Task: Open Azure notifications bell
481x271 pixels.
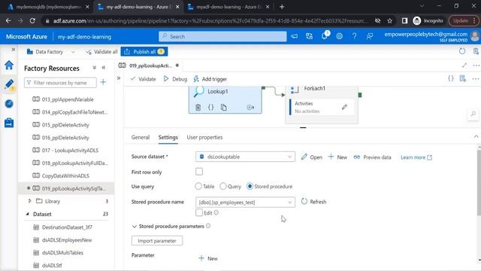Action: point(325,36)
